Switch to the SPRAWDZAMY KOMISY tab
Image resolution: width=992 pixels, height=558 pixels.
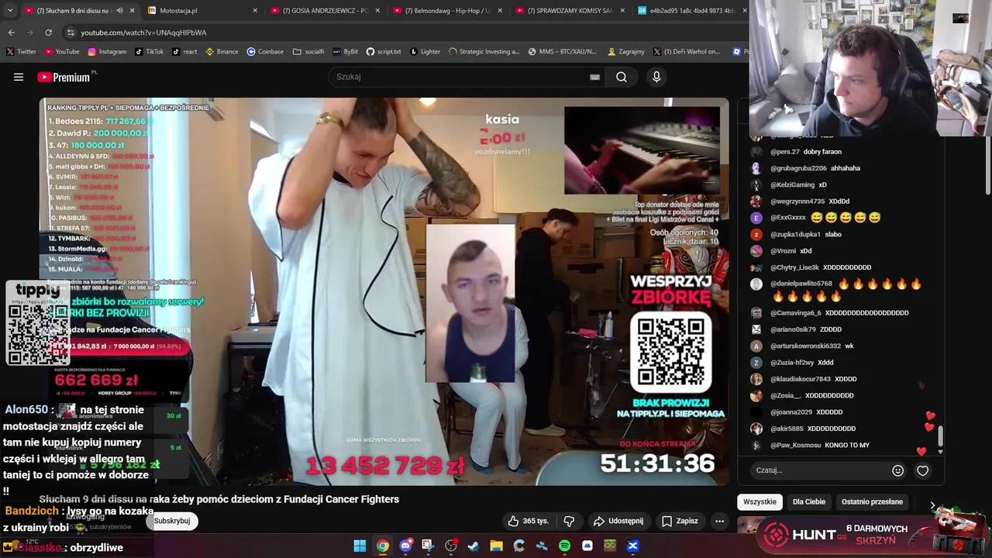tap(569, 11)
